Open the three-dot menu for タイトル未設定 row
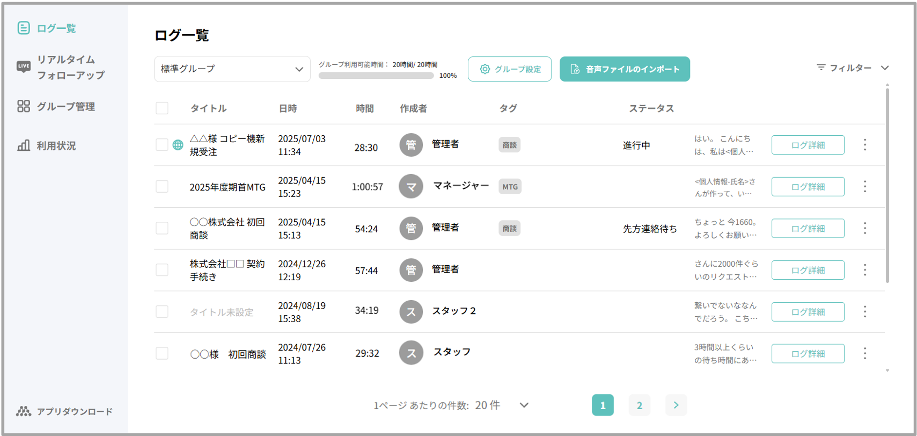This screenshot has width=917, height=436. (864, 311)
